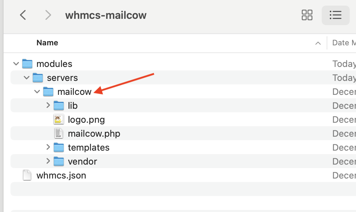This screenshot has height=212, width=356.
Task: Click the Date Modified column header
Action: (341, 43)
